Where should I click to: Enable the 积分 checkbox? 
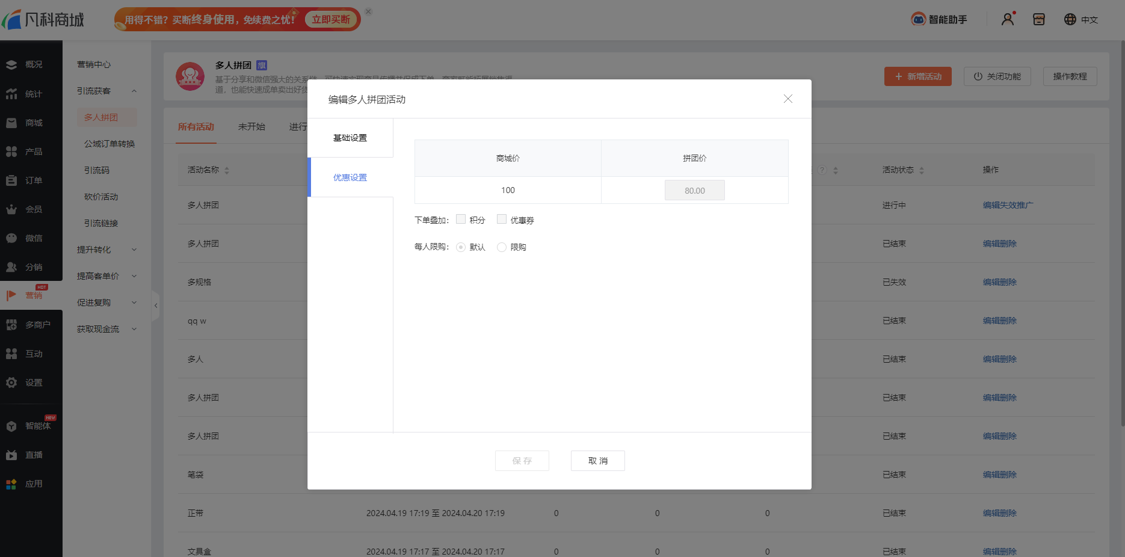461,220
